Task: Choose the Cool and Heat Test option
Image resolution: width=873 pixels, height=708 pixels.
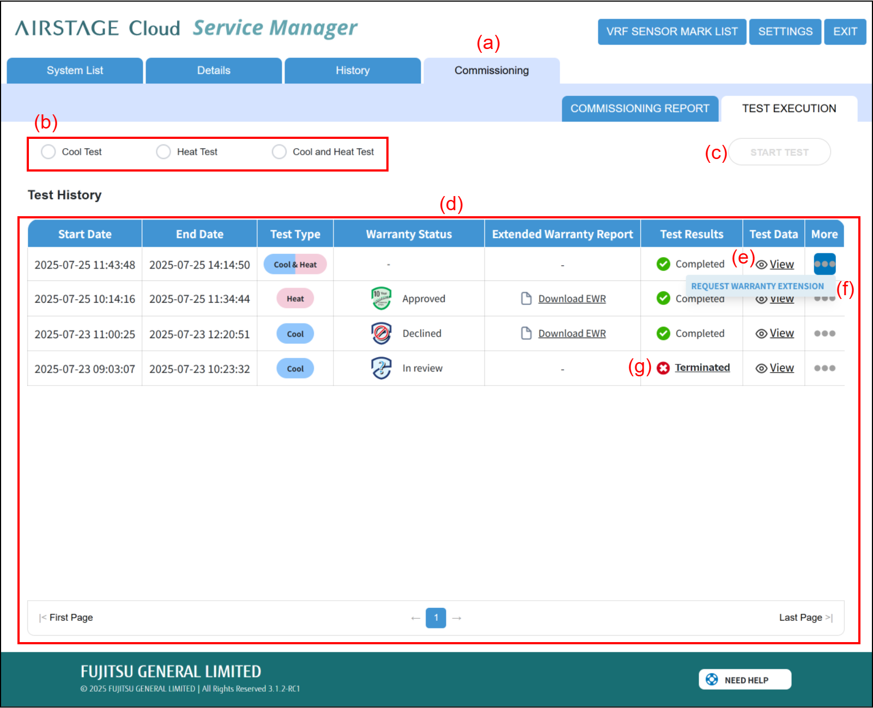Action: click(x=279, y=152)
